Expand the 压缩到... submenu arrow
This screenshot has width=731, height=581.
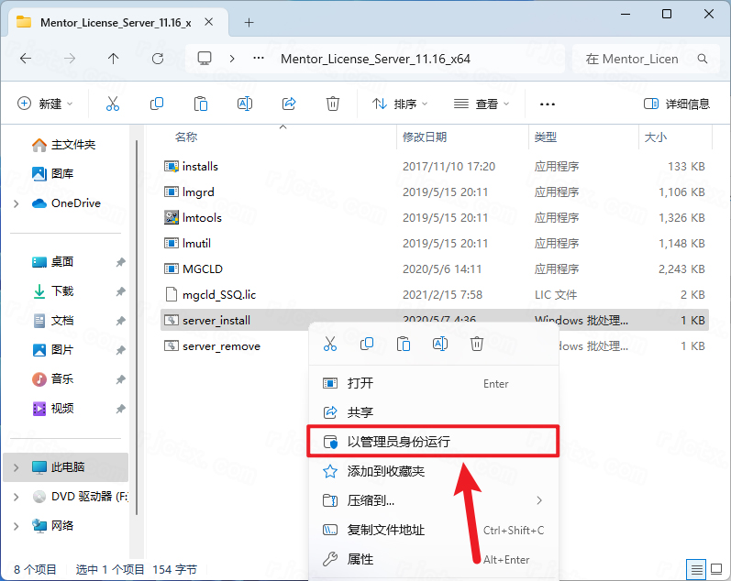click(539, 500)
